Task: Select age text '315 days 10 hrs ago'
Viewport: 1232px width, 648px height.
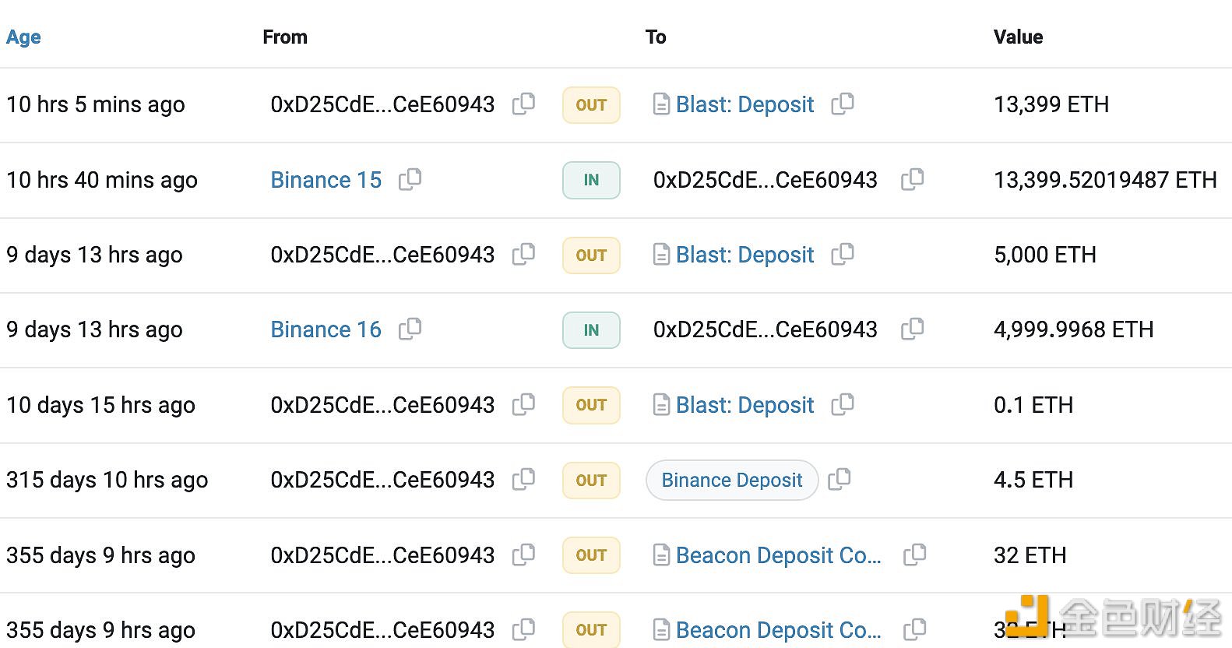Action: 107,480
